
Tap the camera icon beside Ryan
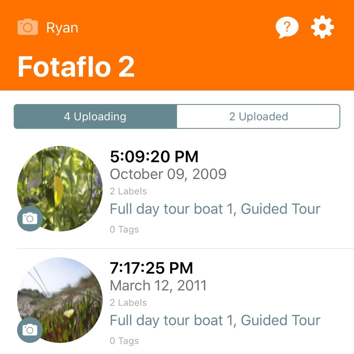(x=28, y=27)
